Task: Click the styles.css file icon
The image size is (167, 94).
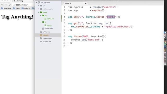Action: 45,19
